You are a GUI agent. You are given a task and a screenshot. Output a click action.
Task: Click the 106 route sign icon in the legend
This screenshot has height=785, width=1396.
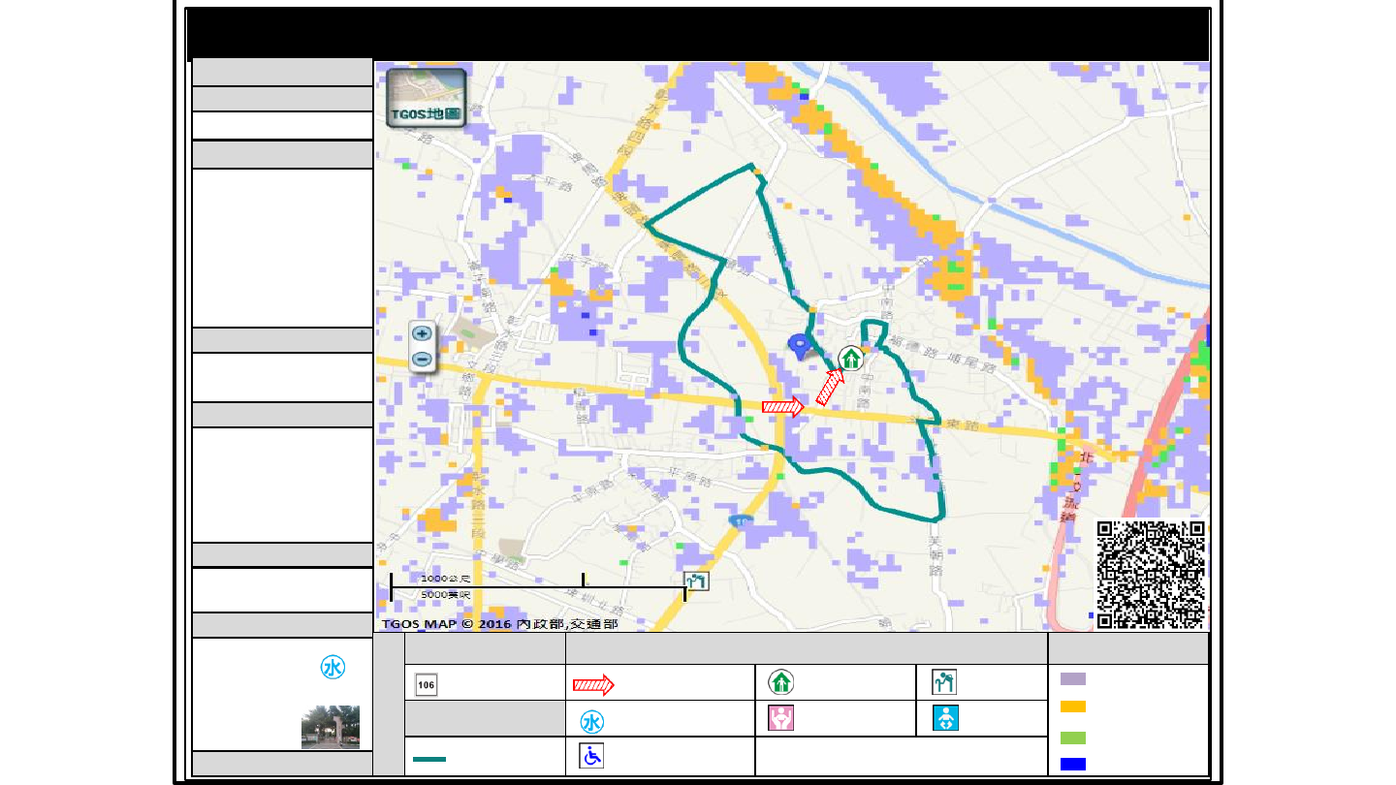coord(426,684)
